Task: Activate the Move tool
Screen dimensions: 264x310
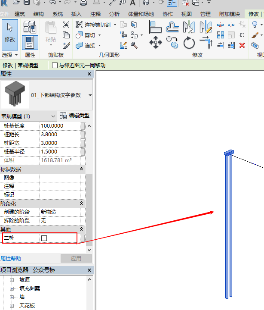Action: point(156,42)
